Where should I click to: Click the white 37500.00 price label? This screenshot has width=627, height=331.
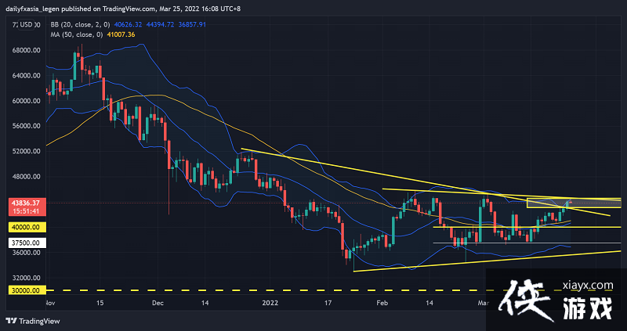click(27, 243)
